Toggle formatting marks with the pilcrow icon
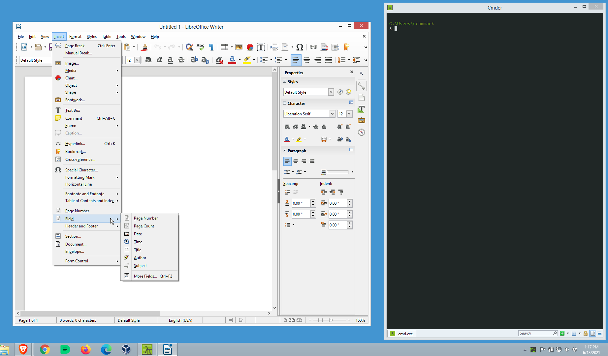 click(x=211, y=47)
